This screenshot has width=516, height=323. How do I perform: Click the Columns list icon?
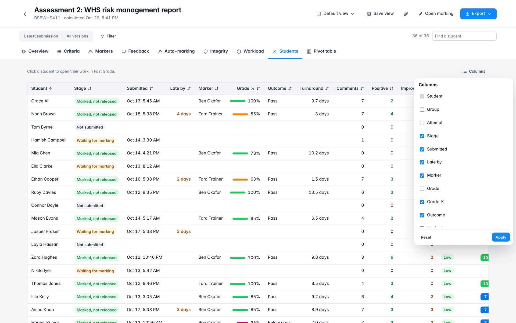pyautogui.click(x=464, y=71)
